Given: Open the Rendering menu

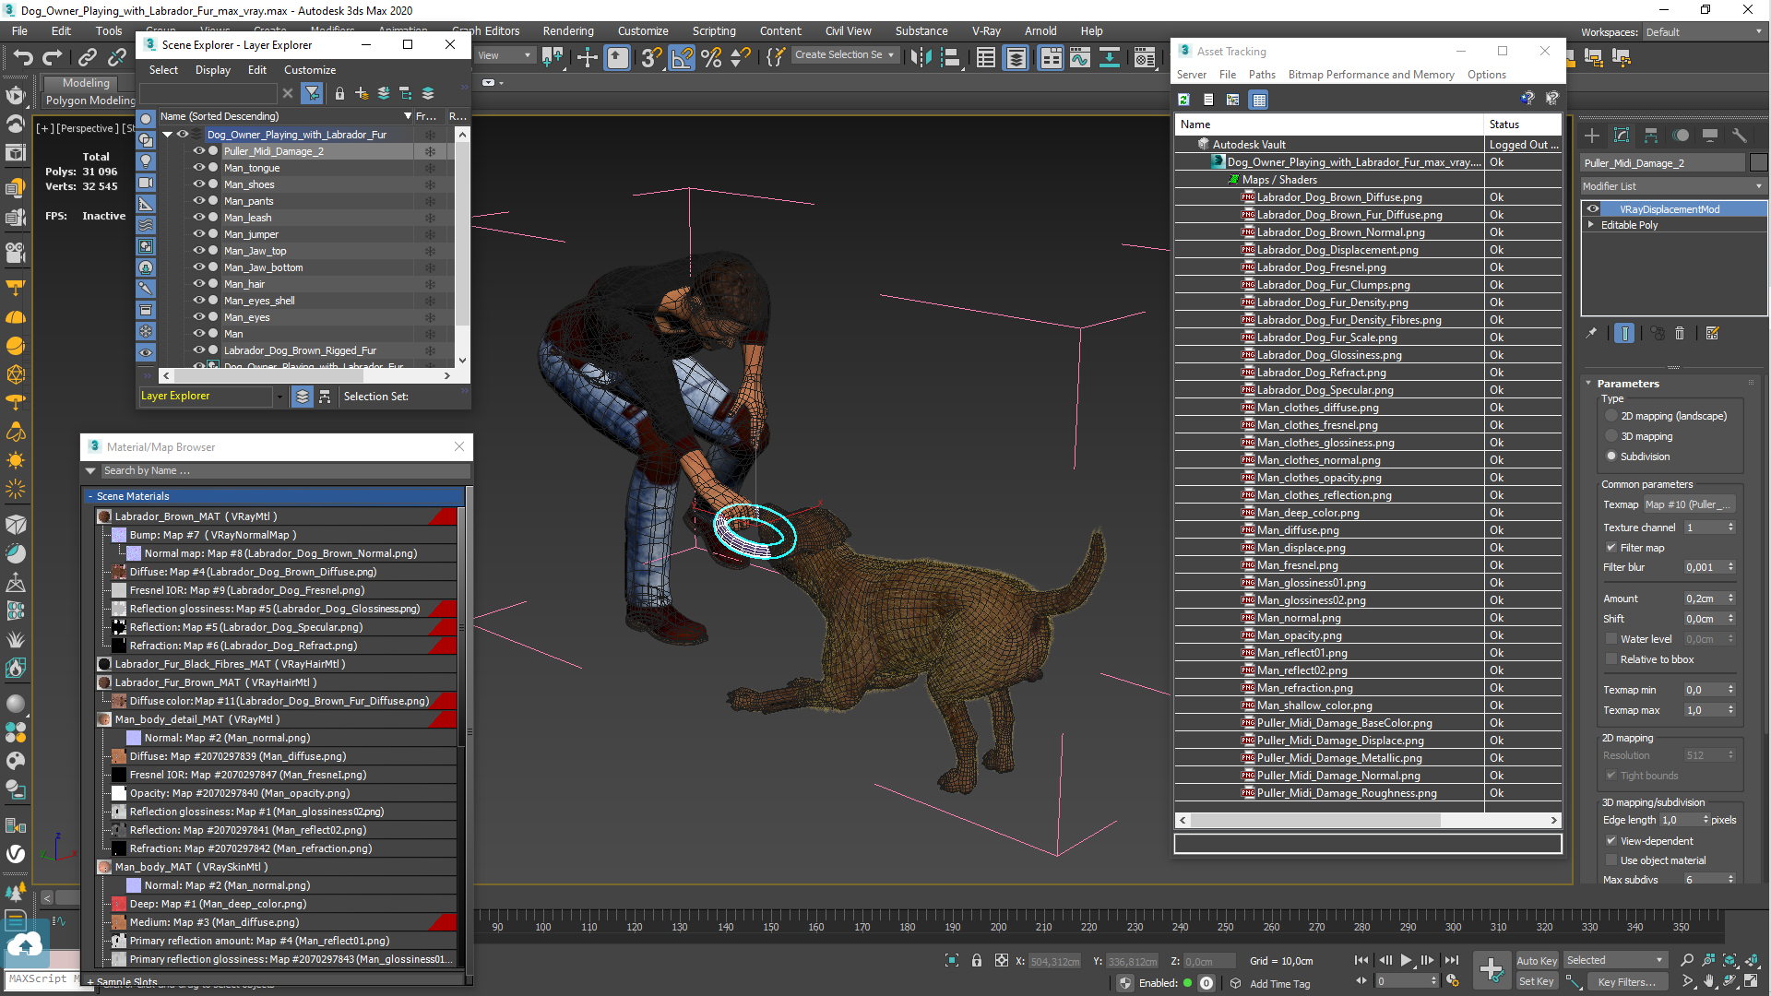Looking at the screenshot, I should point(568,30).
